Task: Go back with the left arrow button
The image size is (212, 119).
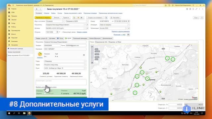Action: click(x=37, y=9)
